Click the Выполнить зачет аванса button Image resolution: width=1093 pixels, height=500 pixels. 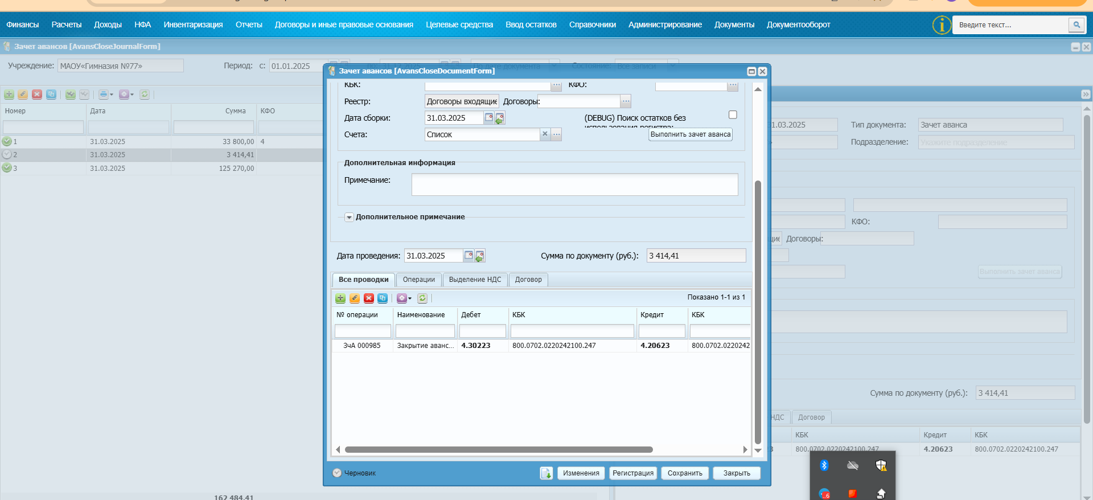[x=691, y=134]
